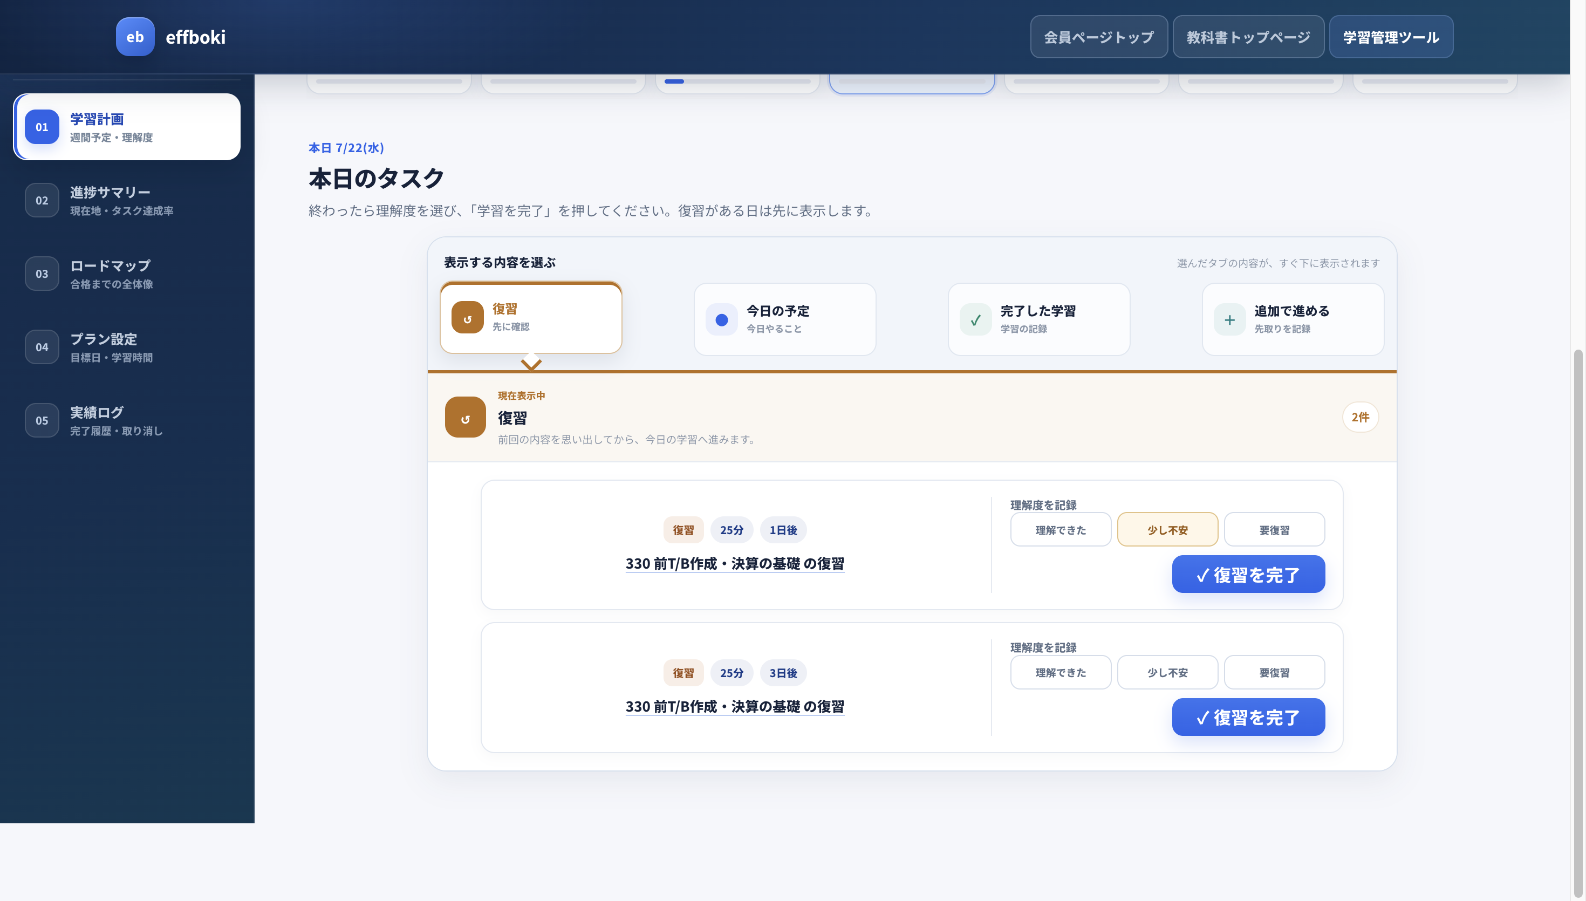The height and width of the screenshot is (901, 1586).
Task: Click the 25分 tag on the 3日後 card
Action: pos(732,673)
